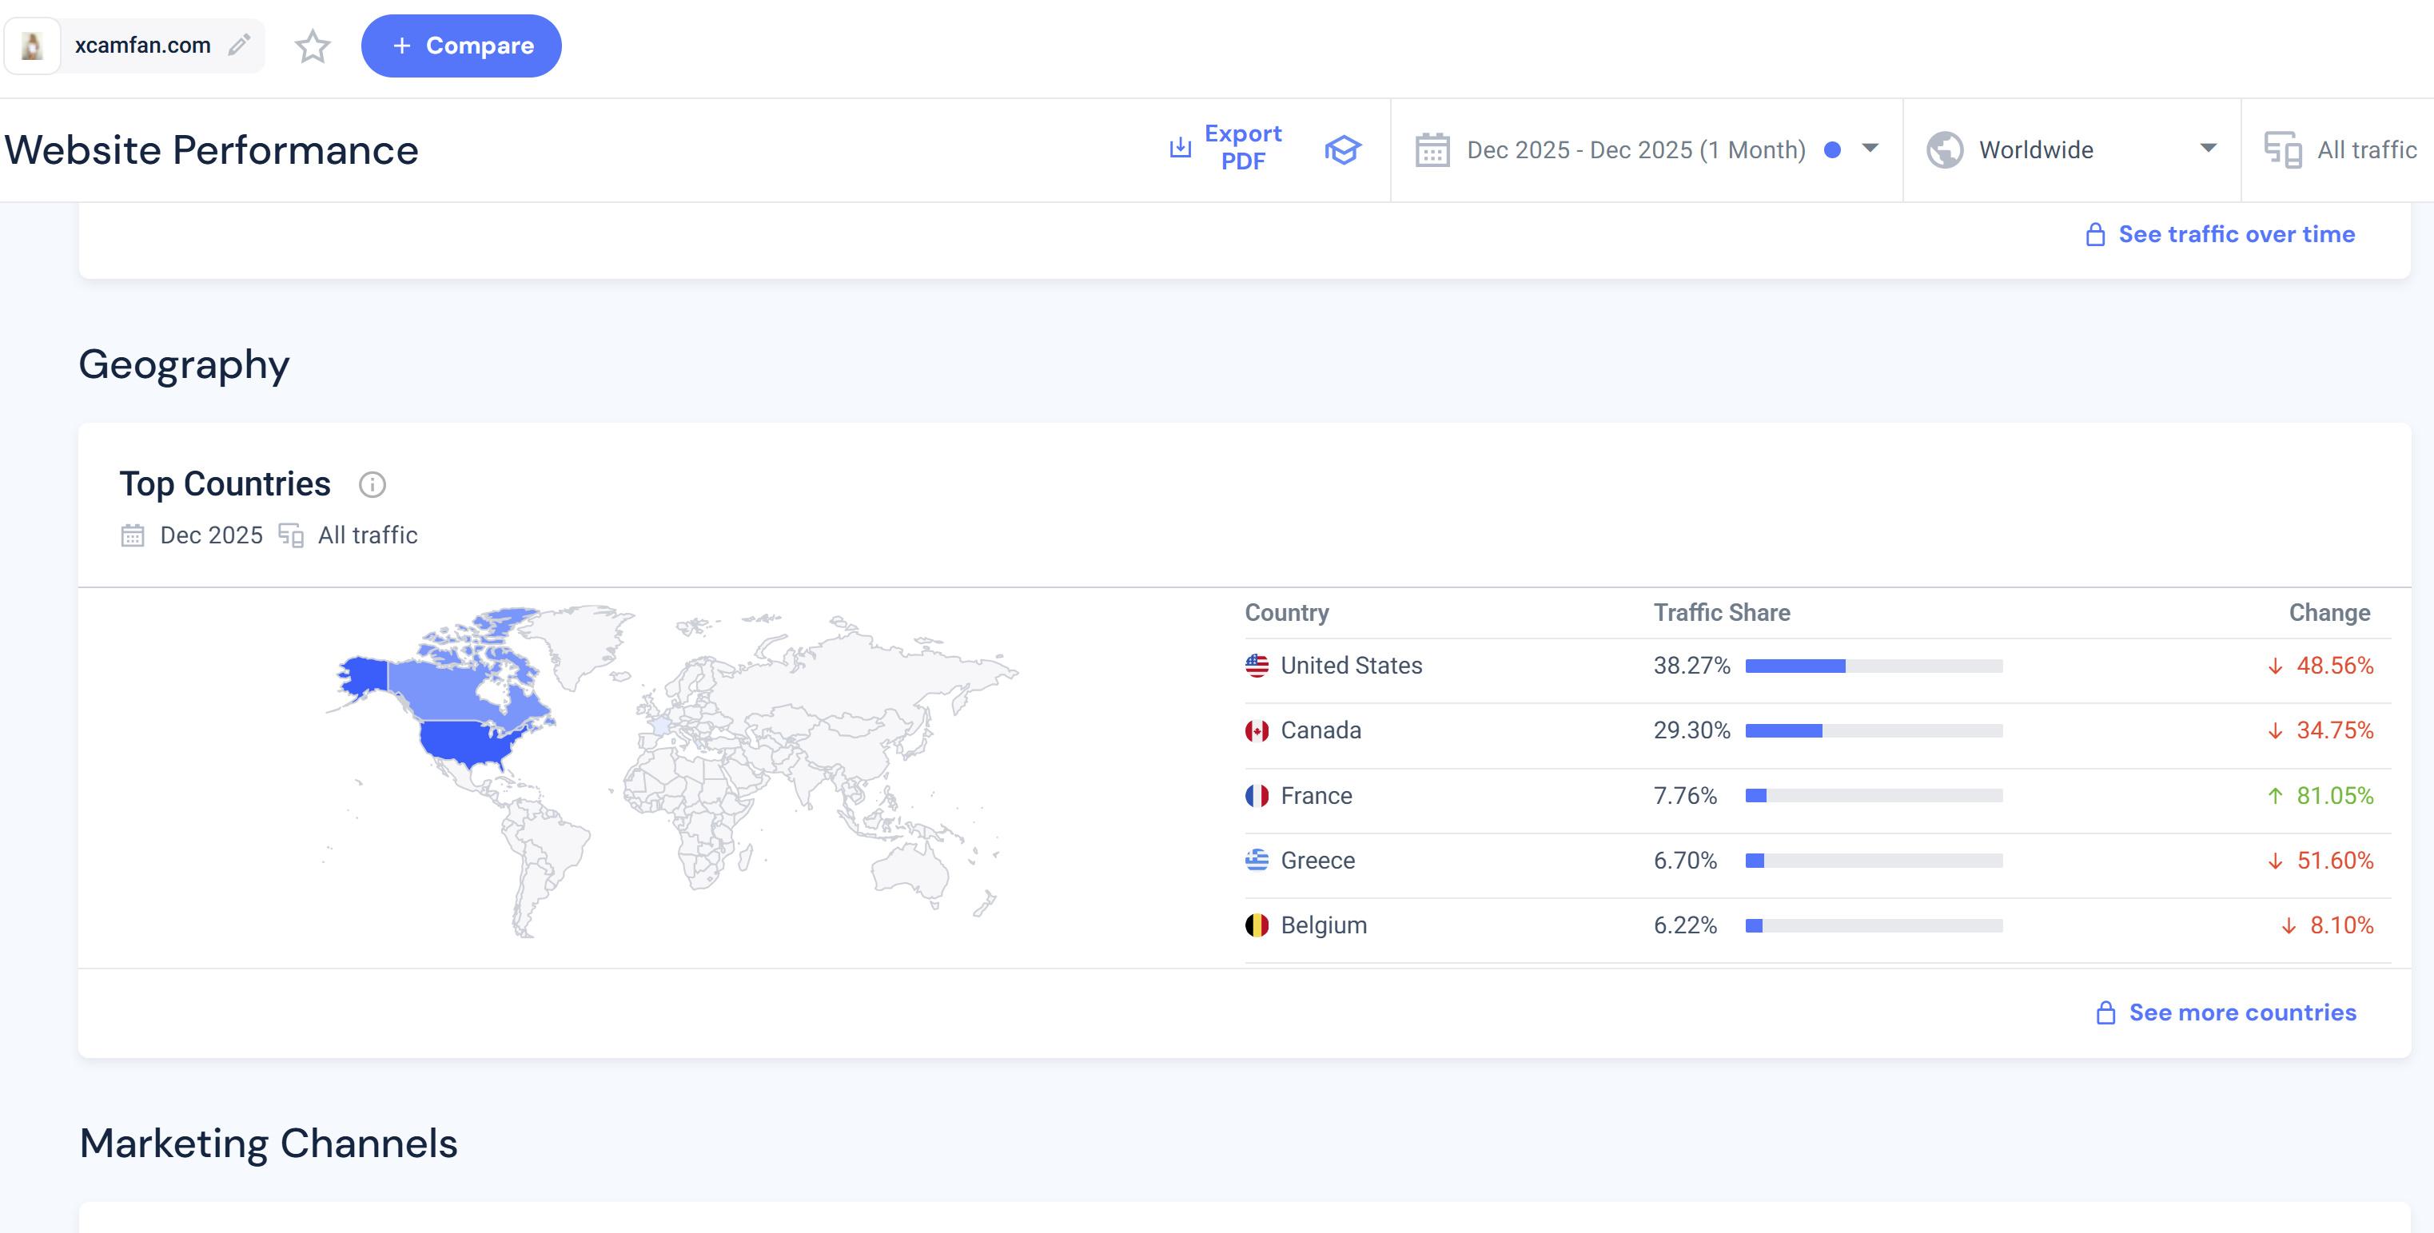Image resolution: width=2434 pixels, height=1233 pixels.
Task: Click the favorite star icon
Action: point(312,46)
